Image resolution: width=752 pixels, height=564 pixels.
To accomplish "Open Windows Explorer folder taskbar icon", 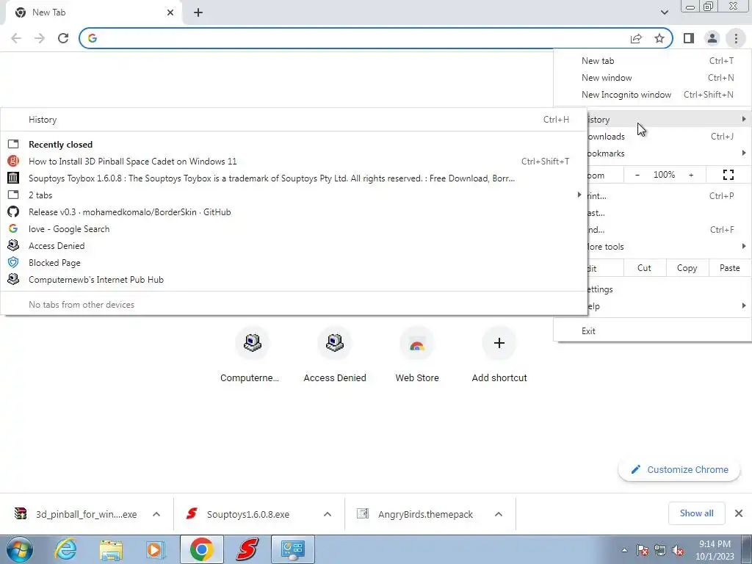I will pos(111,549).
